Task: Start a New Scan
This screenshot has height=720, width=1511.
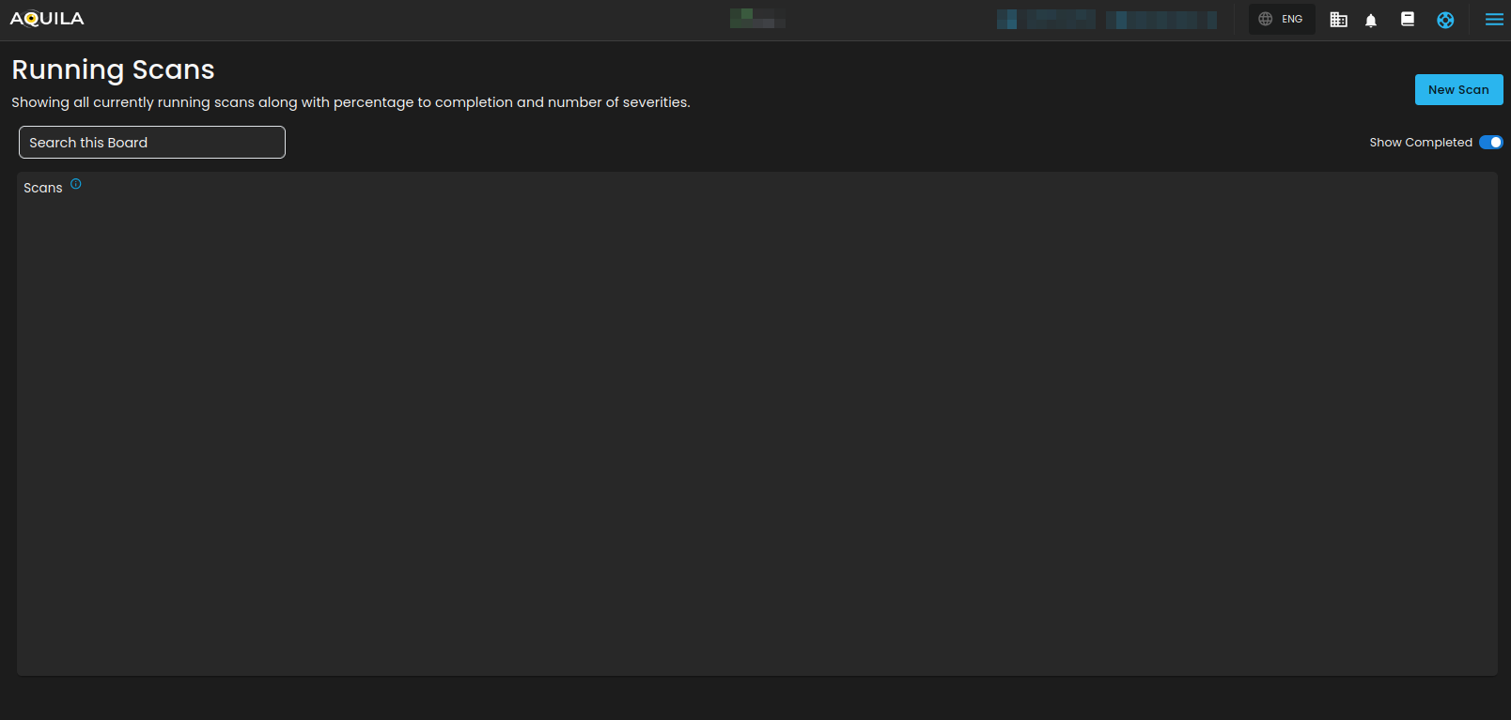Action: click(1458, 90)
